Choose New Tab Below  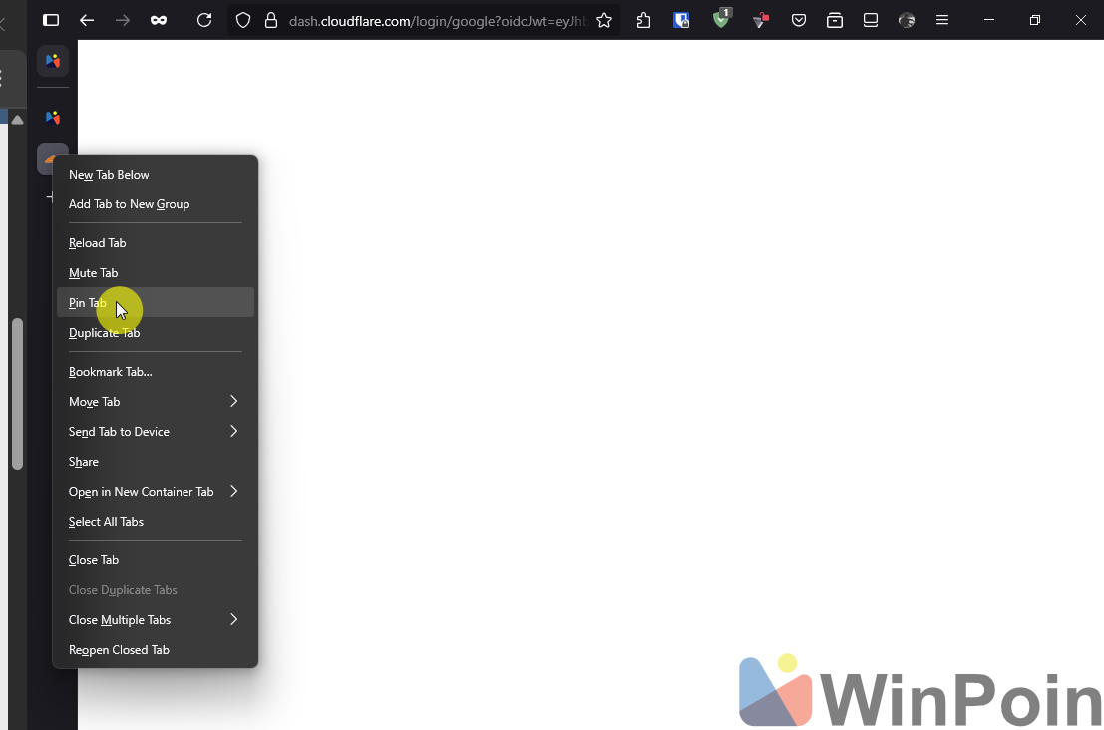tap(156, 174)
